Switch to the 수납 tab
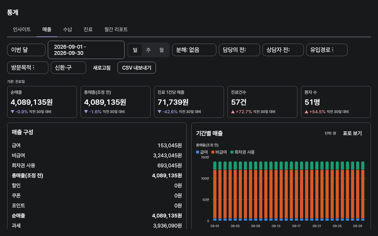This screenshot has width=378, height=236. 67,29
